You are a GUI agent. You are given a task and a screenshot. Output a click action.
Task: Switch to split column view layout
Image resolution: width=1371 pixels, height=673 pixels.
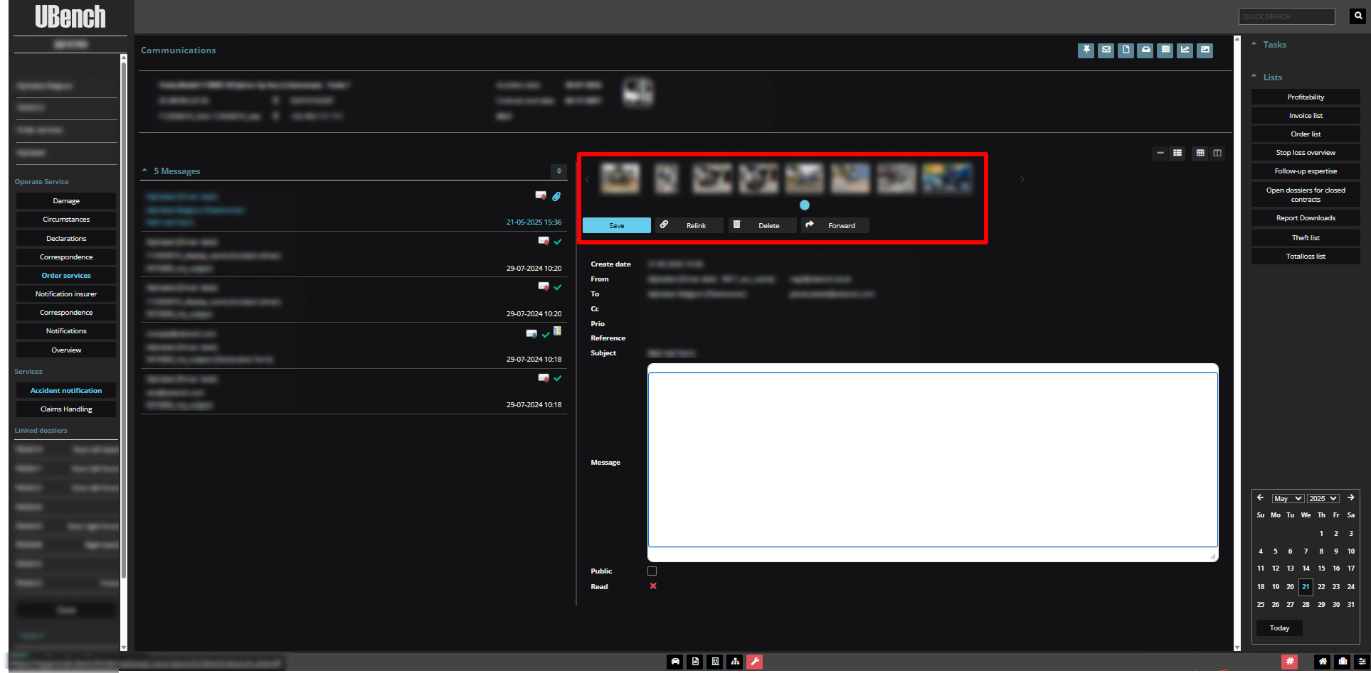[1217, 153]
